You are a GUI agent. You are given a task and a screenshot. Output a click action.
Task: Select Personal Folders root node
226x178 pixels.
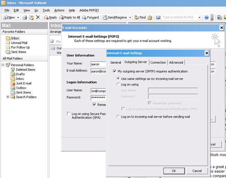20,65
